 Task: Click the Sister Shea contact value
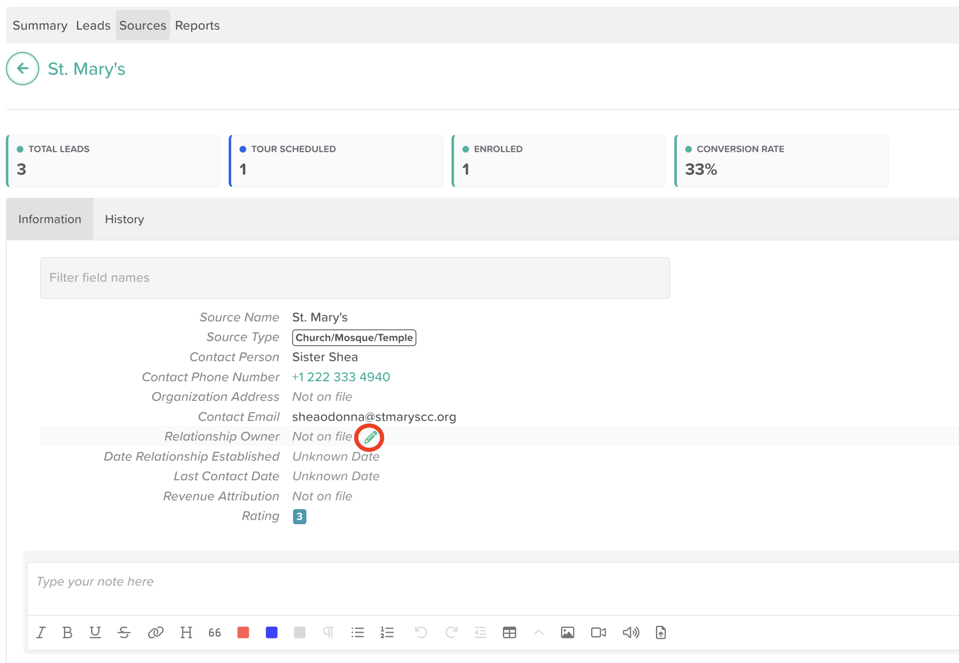325,357
